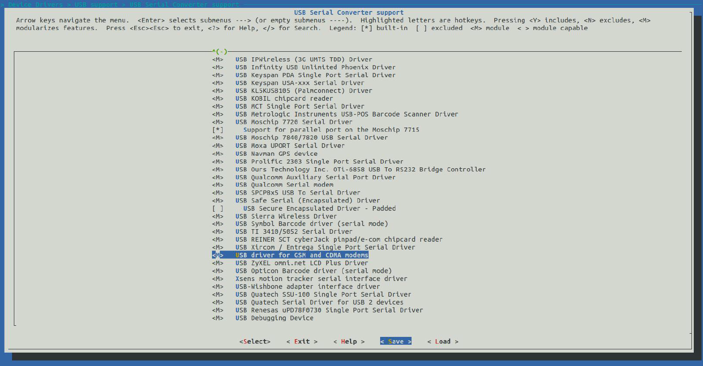Viewport: 703px width, 366px height.
Task: Select USB Keyspan PDA Single Port Serial Driver
Action: coord(315,75)
